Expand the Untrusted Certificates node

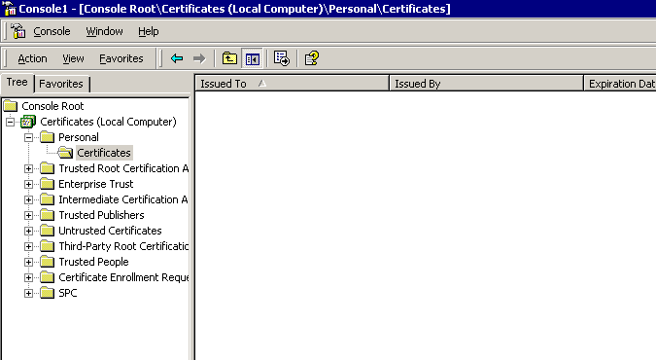pos(28,231)
